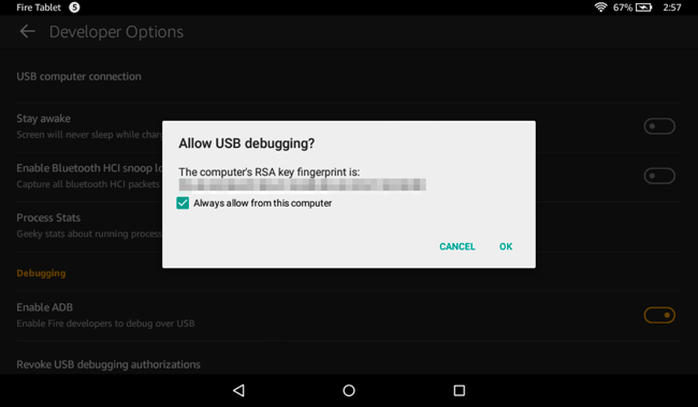Tap the Developer Options page title
Screen dimensions: 698x407
pos(116,31)
